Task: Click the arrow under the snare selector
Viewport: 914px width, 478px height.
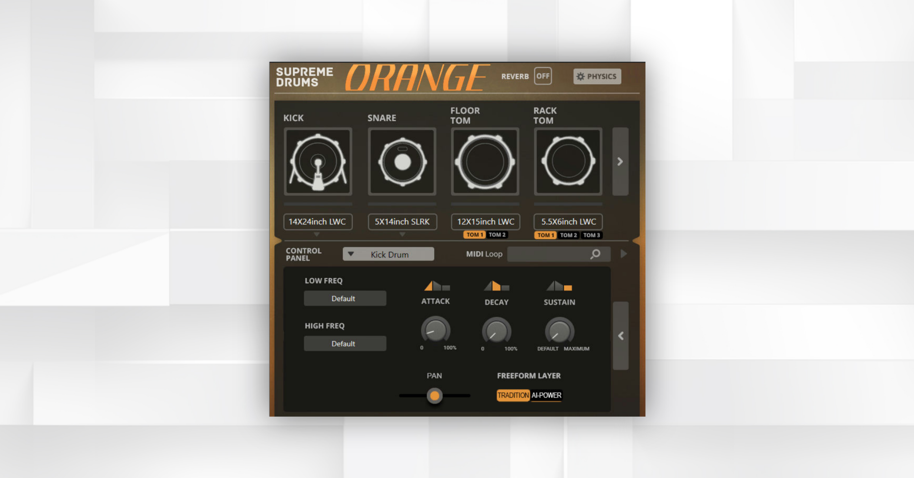Action: tap(402, 234)
